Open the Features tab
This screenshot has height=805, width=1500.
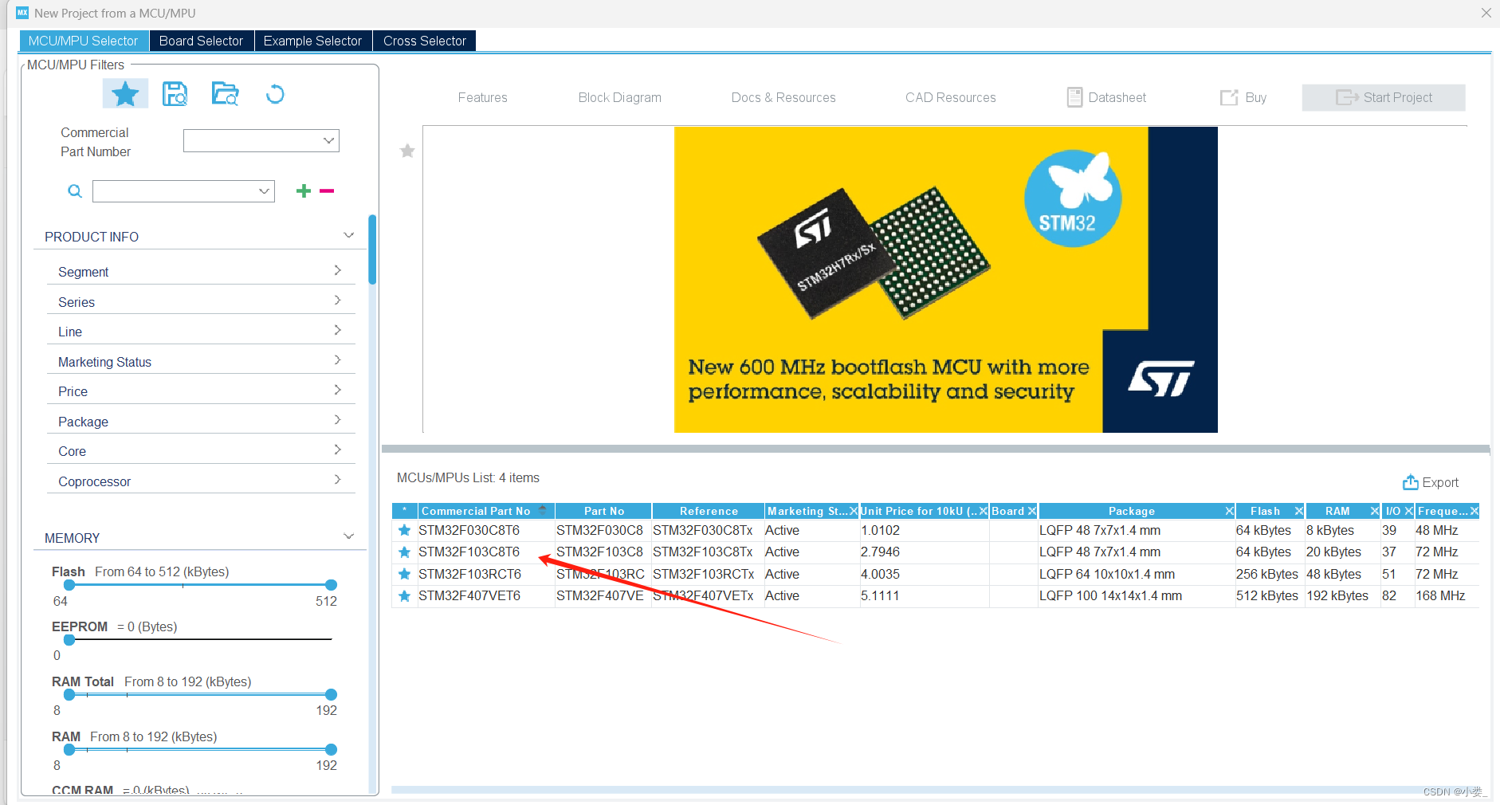[482, 97]
